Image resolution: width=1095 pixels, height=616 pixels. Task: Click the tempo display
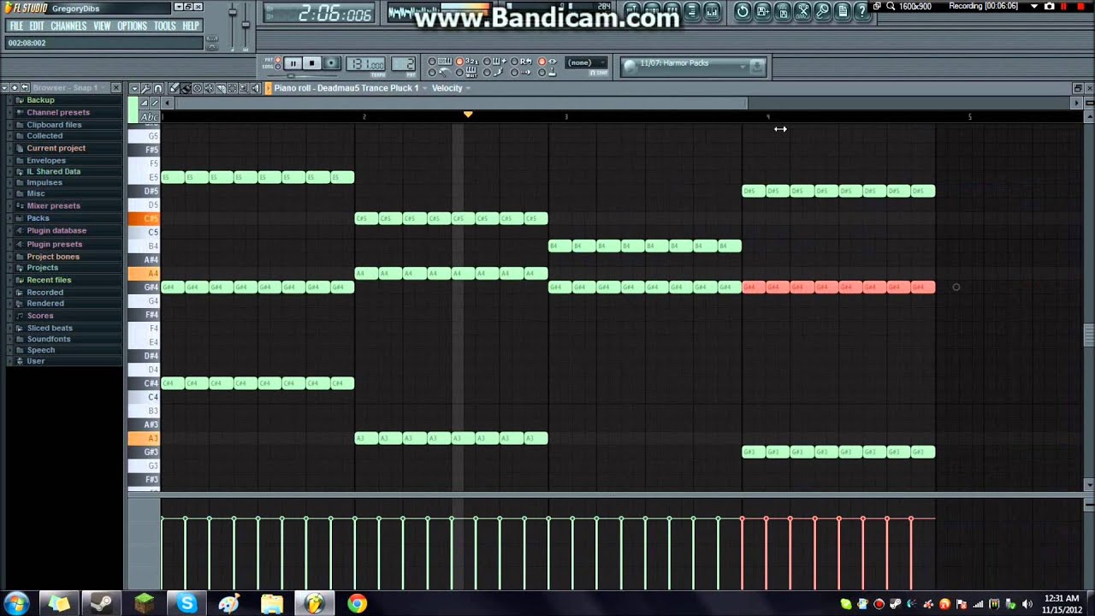click(366, 64)
